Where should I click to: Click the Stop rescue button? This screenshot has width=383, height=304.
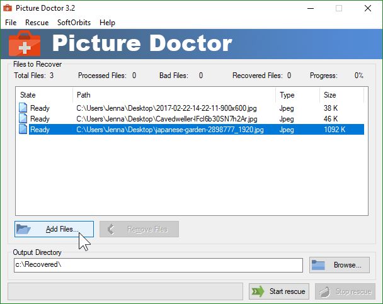(345, 291)
